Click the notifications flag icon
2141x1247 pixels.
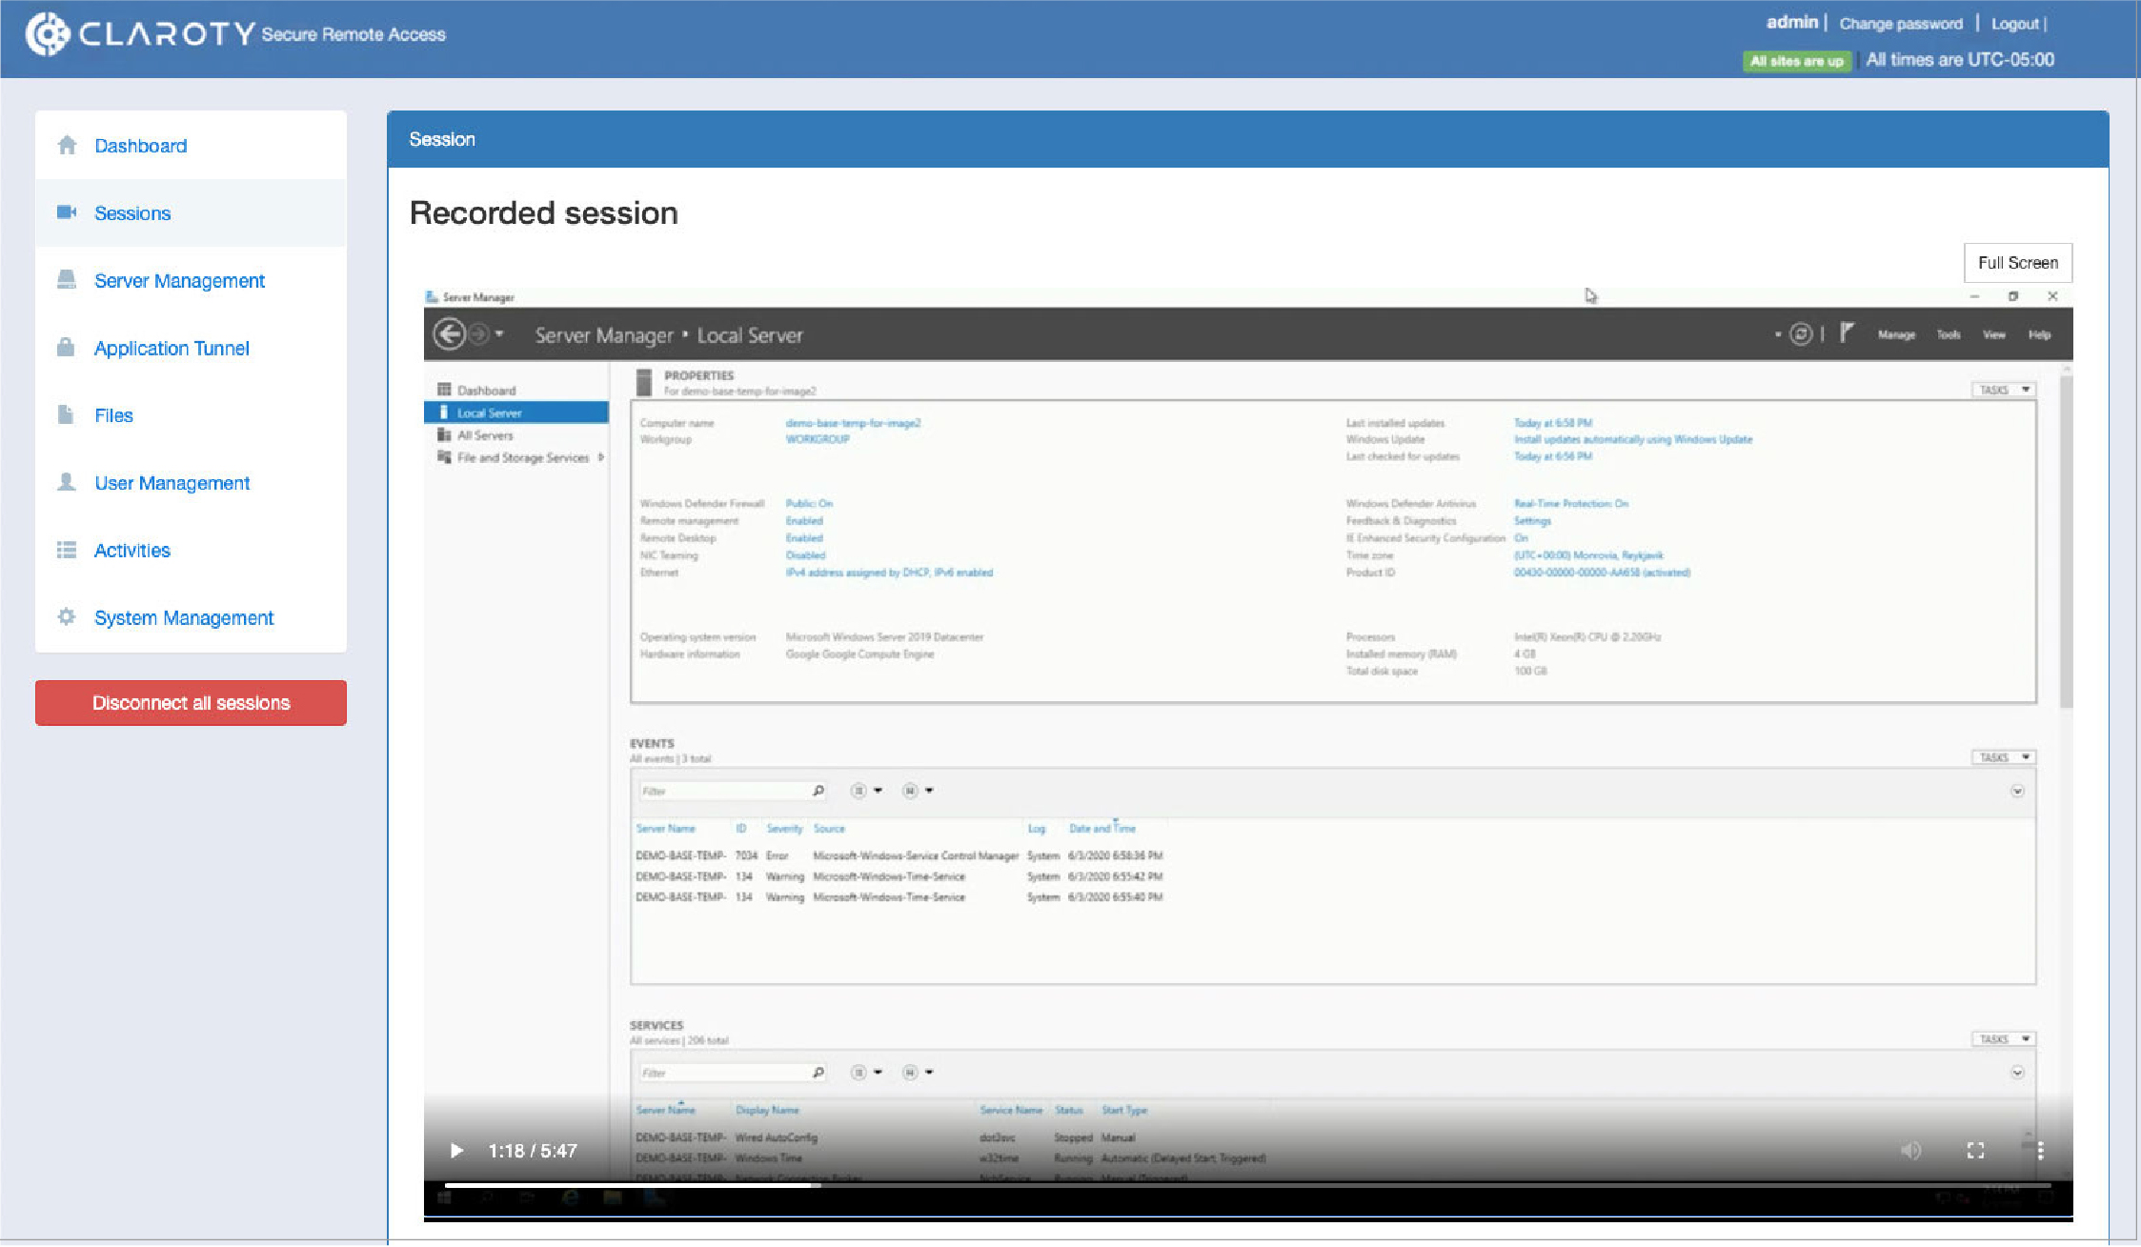click(1847, 333)
